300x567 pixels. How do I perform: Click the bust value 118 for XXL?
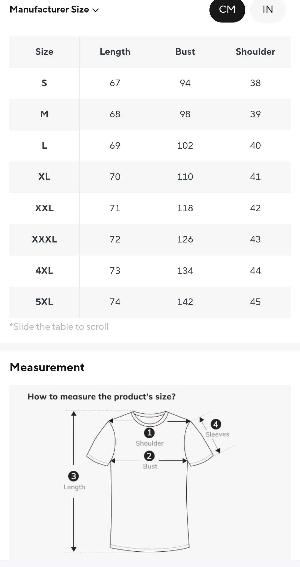click(185, 208)
